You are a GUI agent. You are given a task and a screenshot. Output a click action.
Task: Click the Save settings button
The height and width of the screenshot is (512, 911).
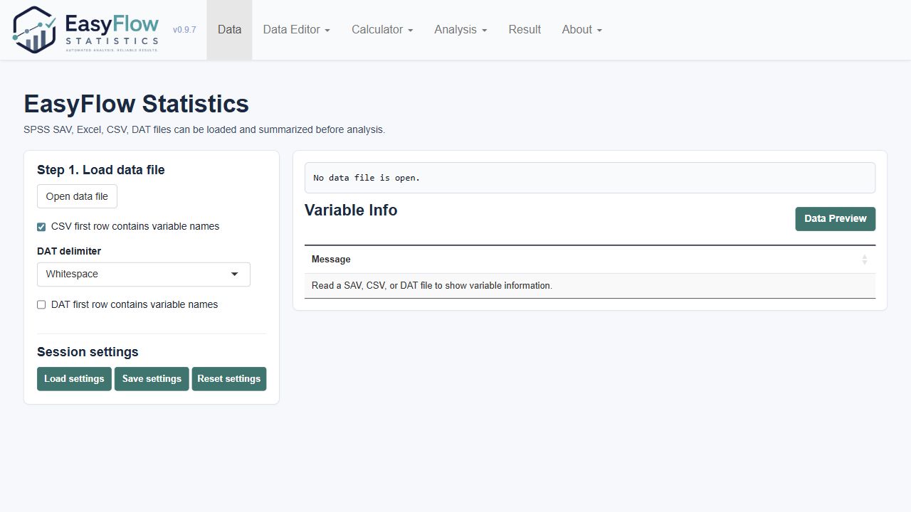click(x=152, y=379)
